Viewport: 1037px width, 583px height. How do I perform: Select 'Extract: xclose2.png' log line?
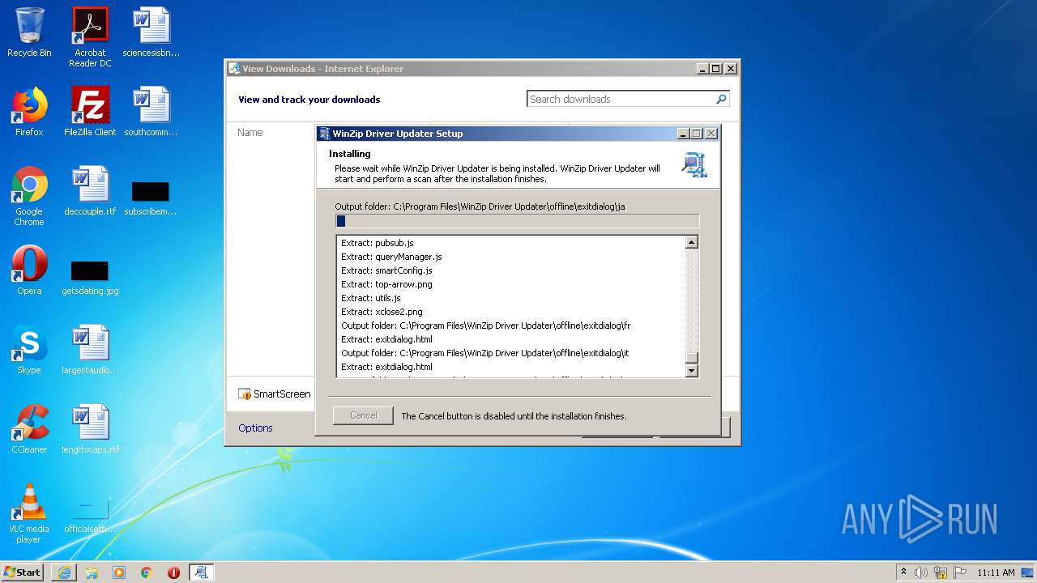(382, 312)
